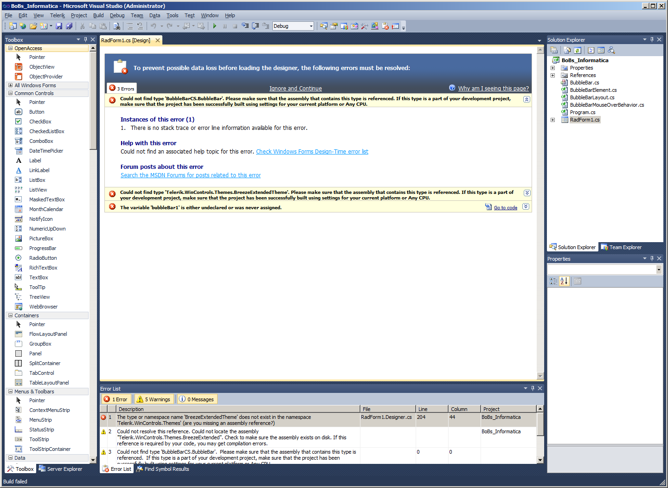Expand the References node in Solution Explorer
The height and width of the screenshot is (488, 668).
(552, 75)
